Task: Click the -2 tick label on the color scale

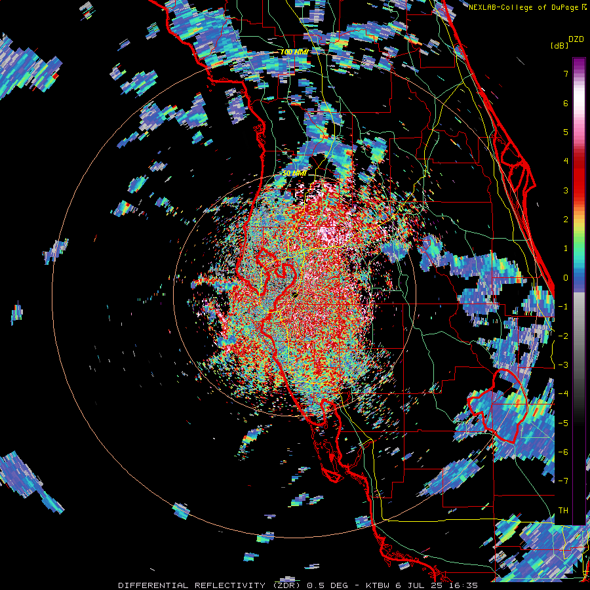Action: pos(563,336)
